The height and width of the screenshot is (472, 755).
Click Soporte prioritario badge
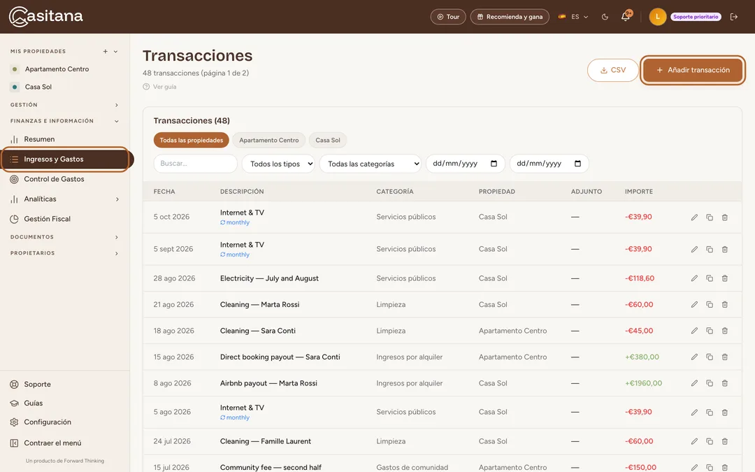pyautogui.click(x=696, y=17)
